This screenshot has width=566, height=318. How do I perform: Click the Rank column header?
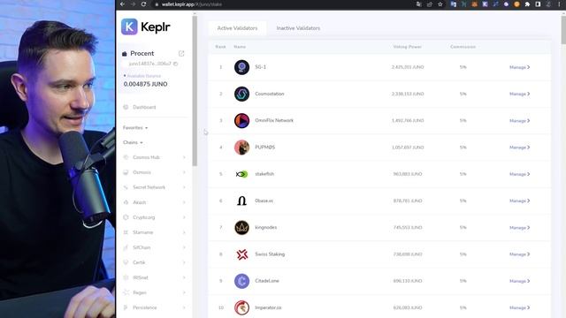pyautogui.click(x=220, y=47)
